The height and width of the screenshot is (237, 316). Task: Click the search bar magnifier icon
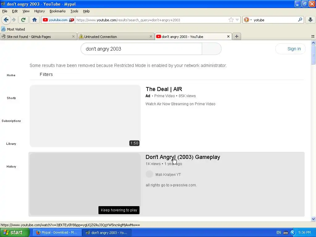pos(300,20)
